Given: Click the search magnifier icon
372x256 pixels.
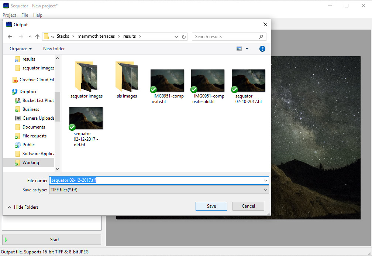Looking at the screenshot, I should [261, 37].
